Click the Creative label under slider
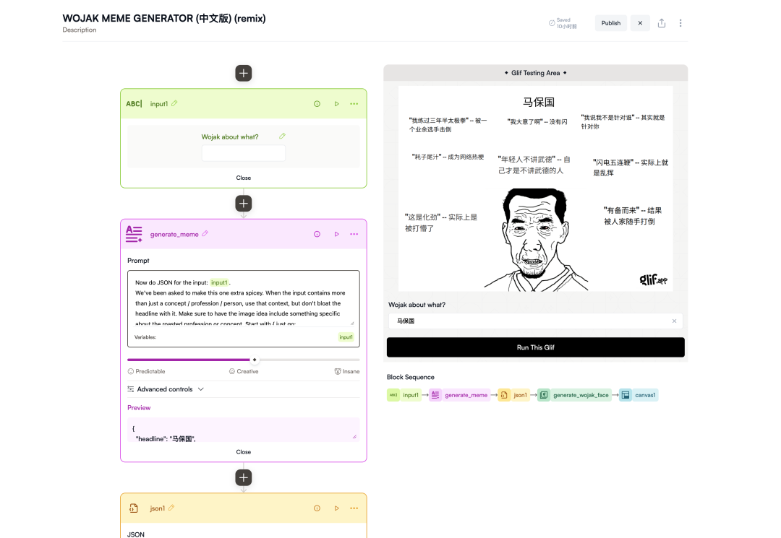Screen dimensions: 781x538 tap(244, 371)
